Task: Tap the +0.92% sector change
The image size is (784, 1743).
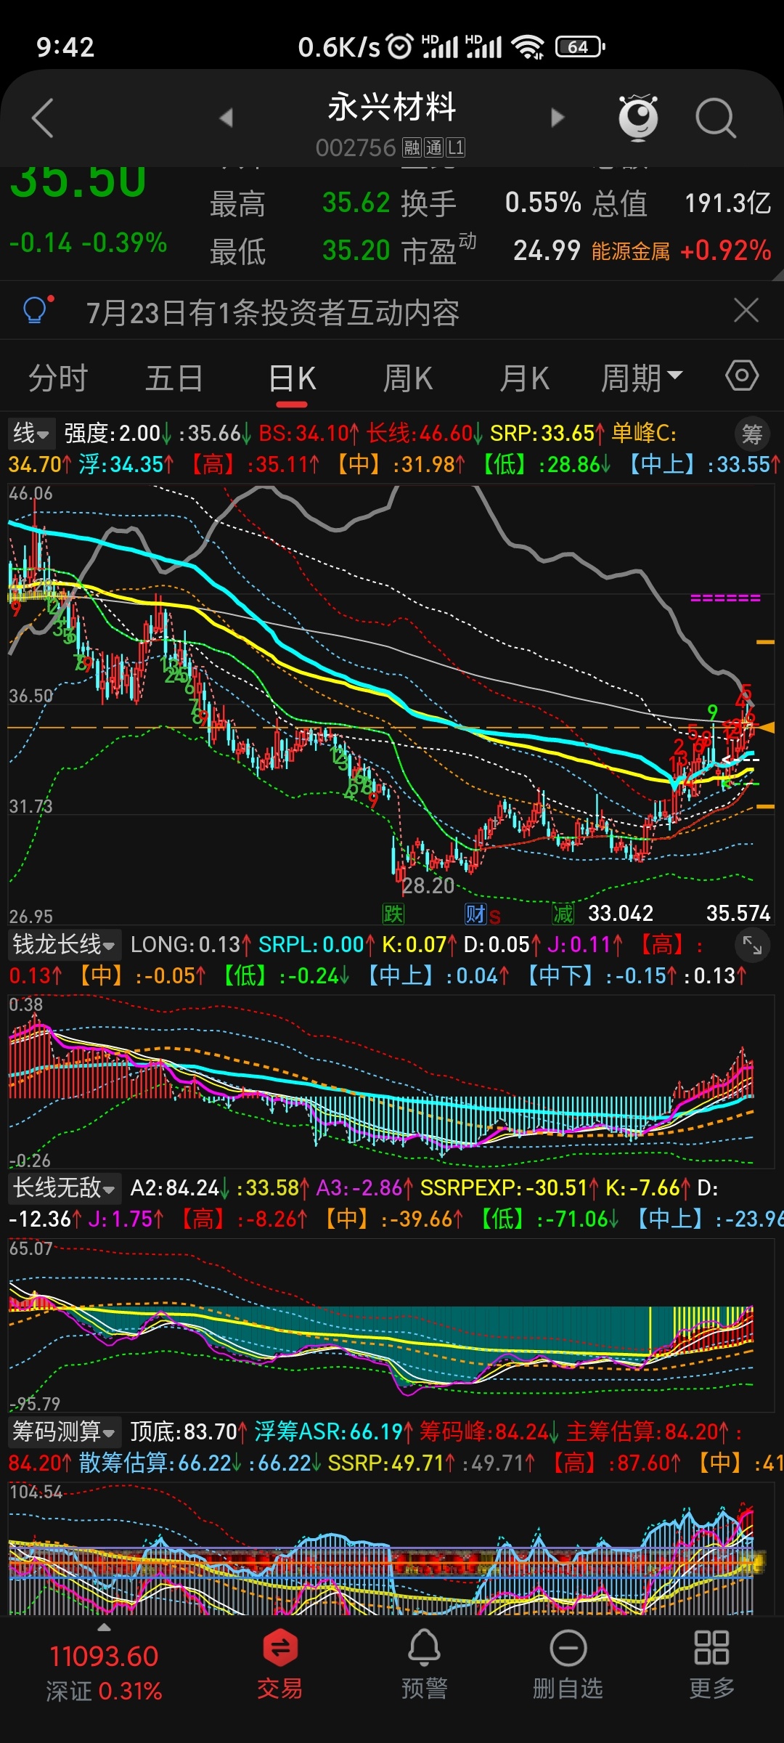Action: (x=725, y=251)
